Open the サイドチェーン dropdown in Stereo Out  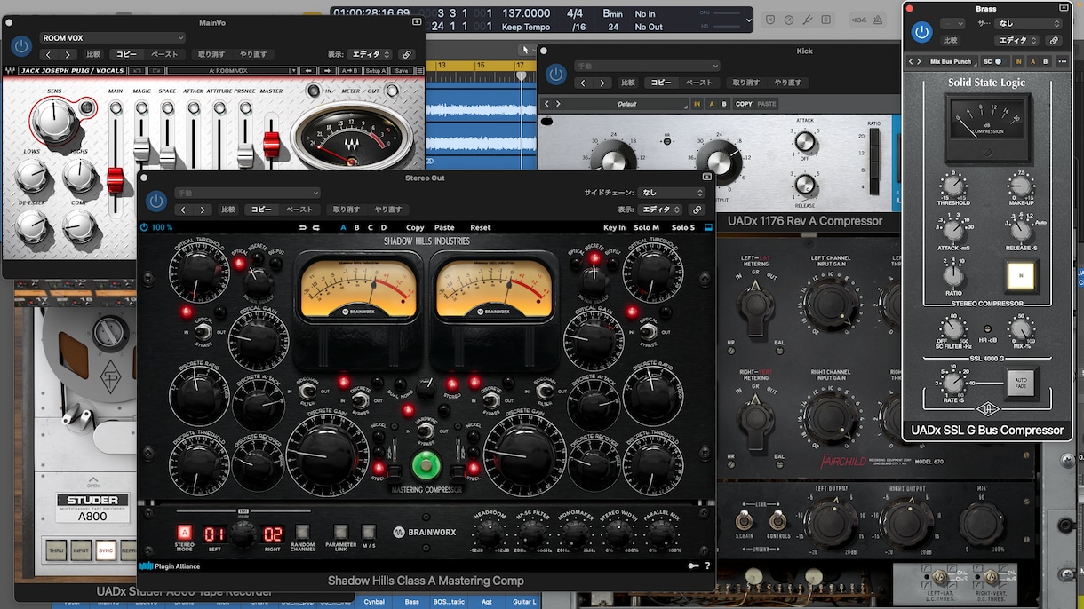point(670,193)
